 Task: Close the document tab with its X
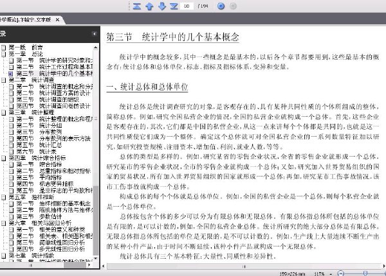57,20
